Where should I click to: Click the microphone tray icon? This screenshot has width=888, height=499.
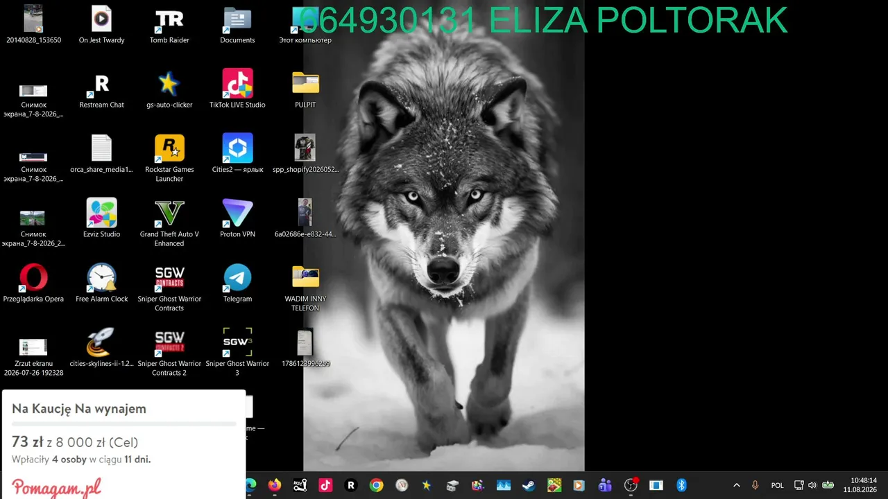coord(755,485)
